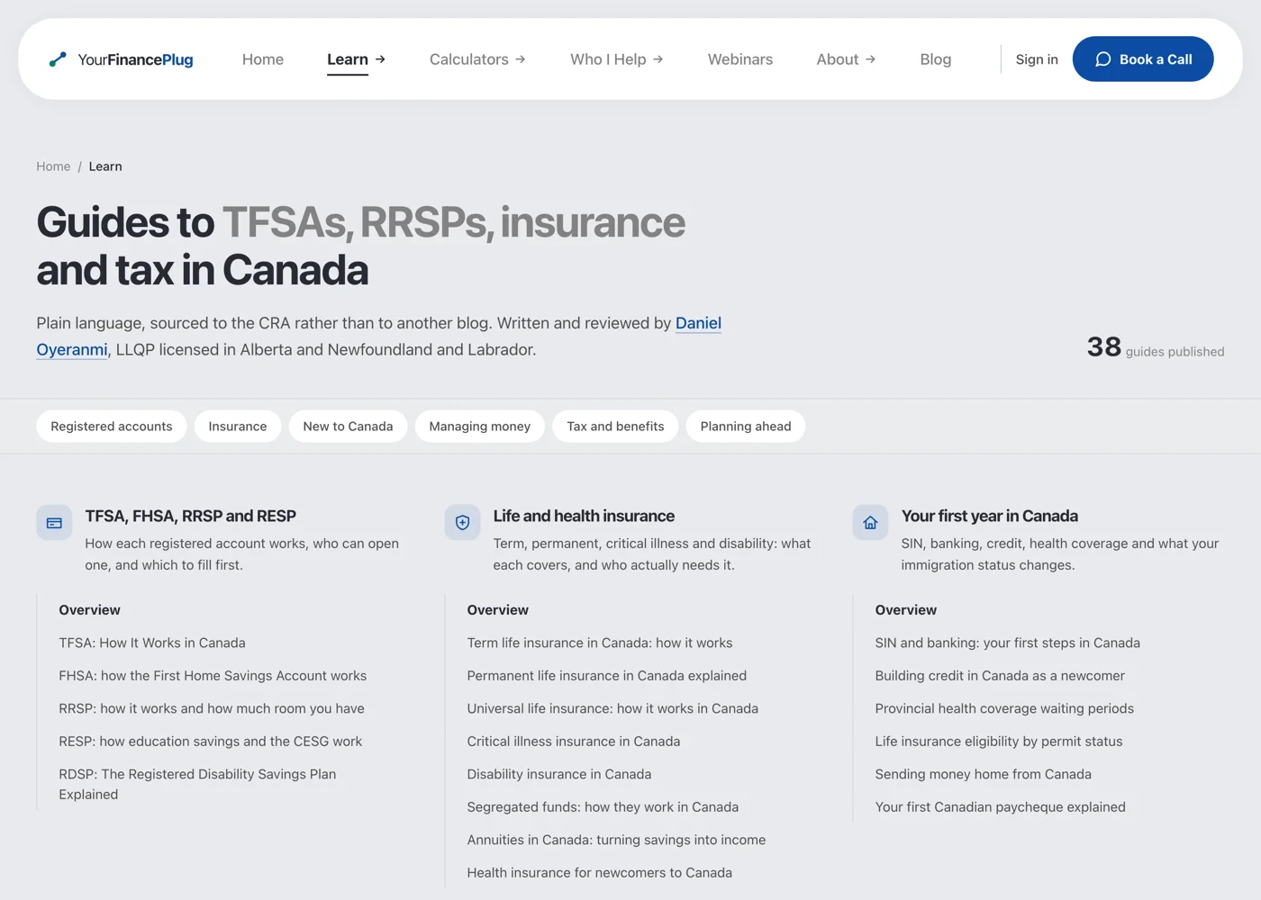This screenshot has width=1261, height=900.
Task: Open the Life and health insurance heading
Action: (584, 516)
